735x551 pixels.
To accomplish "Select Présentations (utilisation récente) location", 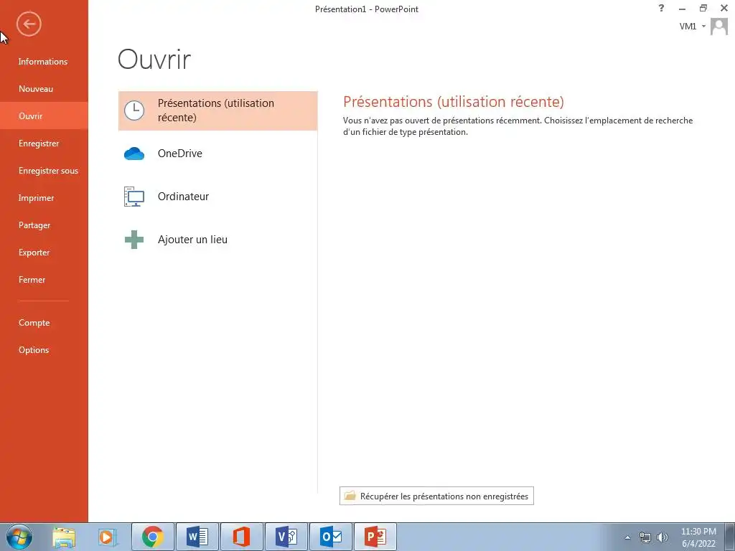I will click(218, 110).
